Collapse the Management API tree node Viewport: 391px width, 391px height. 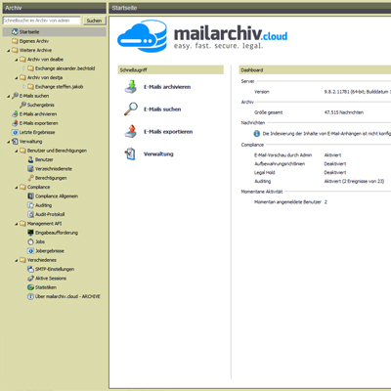click(x=17, y=224)
